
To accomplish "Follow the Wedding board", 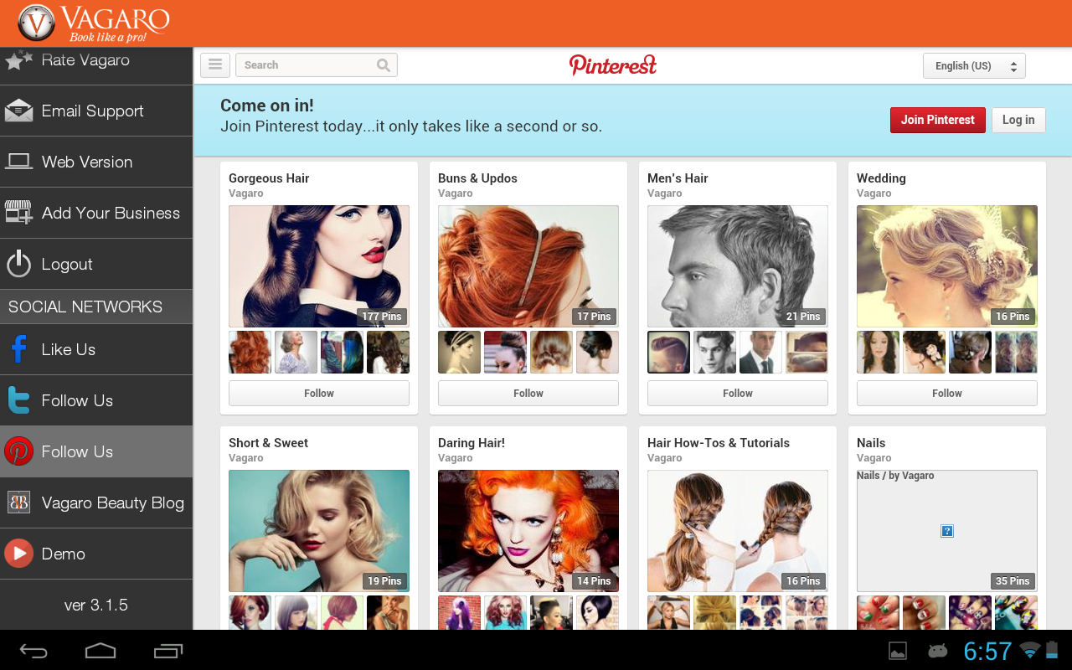I will 947,393.
